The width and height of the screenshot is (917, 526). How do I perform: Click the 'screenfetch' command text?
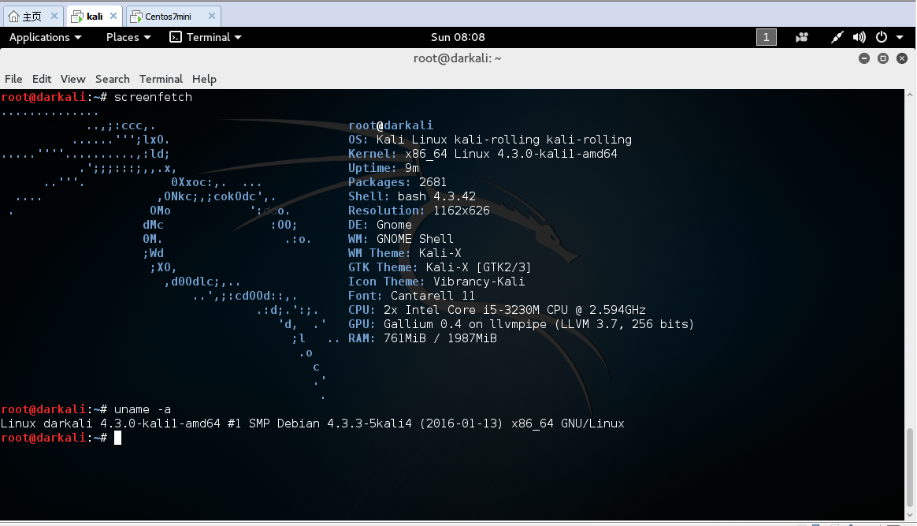(153, 97)
